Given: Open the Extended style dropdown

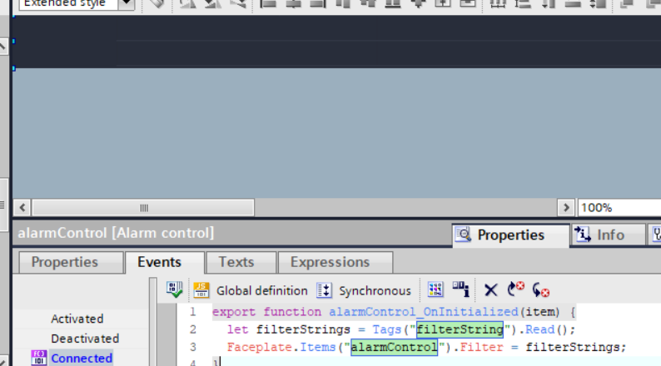Looking at the screenshot, I should [126, 3].
